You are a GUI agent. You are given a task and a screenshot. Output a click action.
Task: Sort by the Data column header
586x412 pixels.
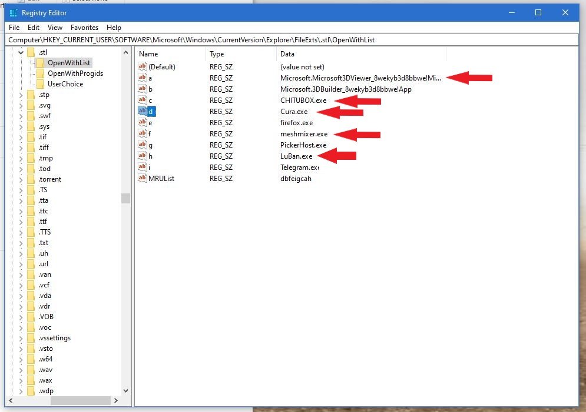pyautogui.click(x=361, y=54)
